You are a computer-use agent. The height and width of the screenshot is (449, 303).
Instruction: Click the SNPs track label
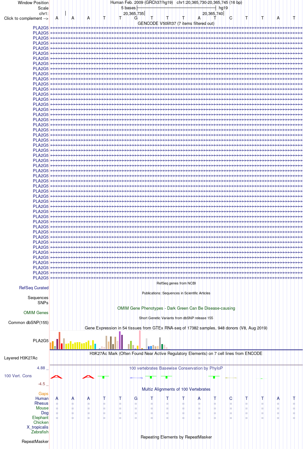(x=43, y=303)
